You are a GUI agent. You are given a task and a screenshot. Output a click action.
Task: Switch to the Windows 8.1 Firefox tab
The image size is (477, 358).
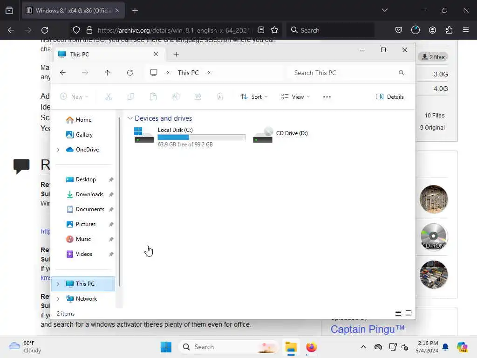coord(73,11)
